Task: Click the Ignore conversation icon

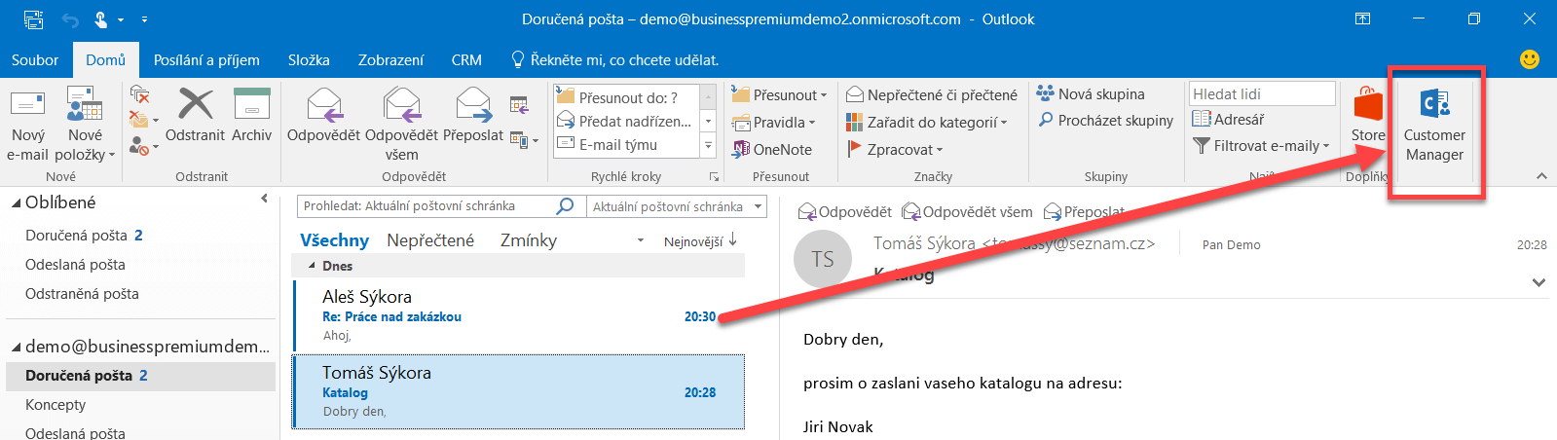Action: click(x=139, y=94)
